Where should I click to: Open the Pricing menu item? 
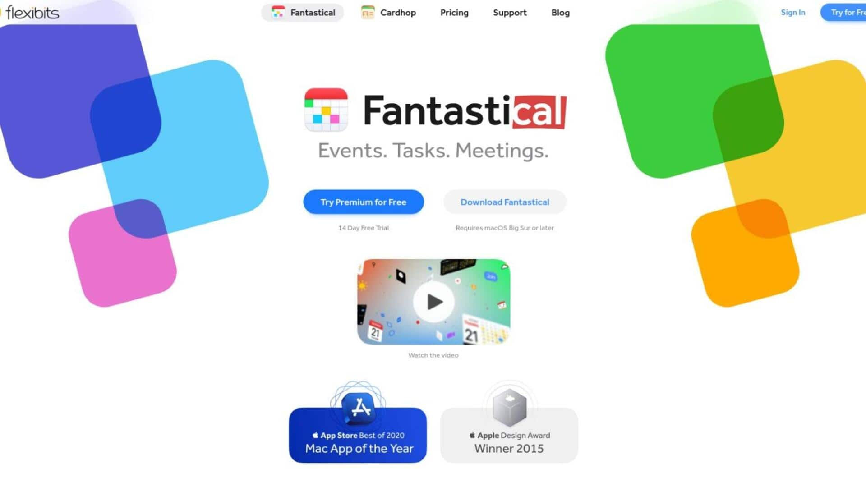(454, 13)
